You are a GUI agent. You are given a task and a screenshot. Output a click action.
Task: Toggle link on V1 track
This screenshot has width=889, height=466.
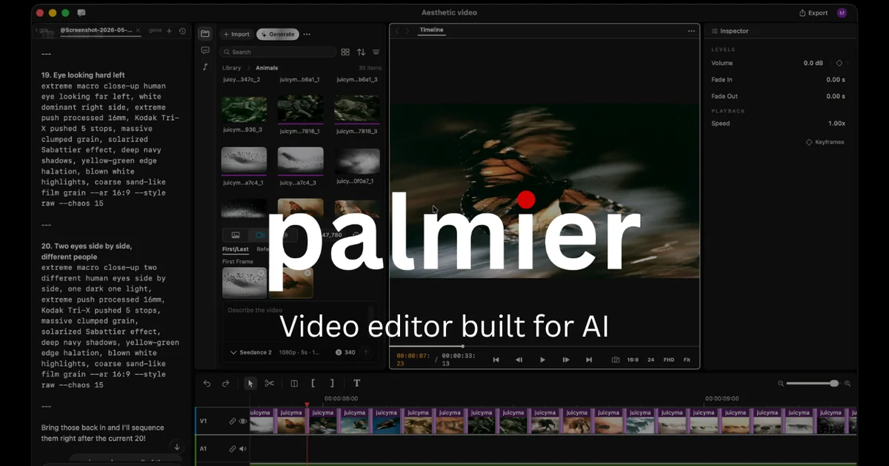233,421
